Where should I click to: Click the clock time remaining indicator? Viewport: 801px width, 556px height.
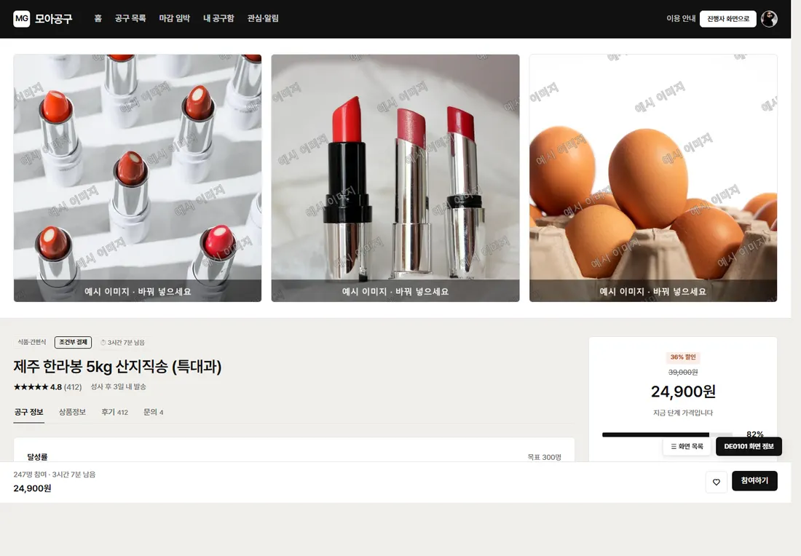(122, 343)
